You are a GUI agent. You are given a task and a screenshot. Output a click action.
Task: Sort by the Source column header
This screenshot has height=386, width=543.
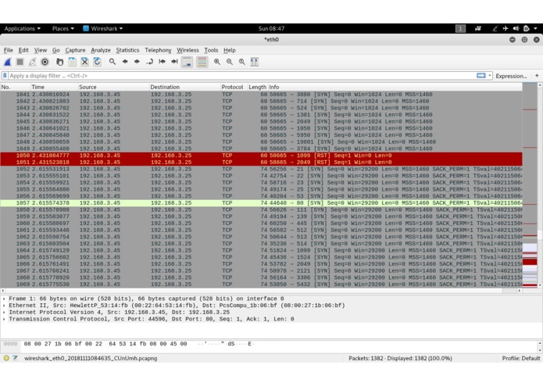[x=113, y=87]
